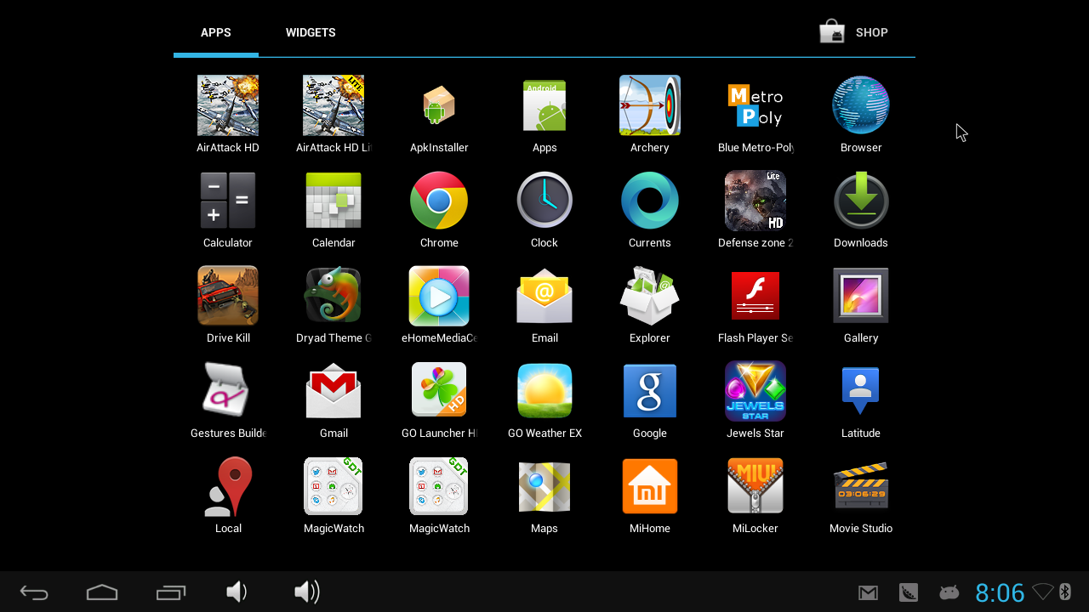1089x612 pixels.
Task: Launch the Archery game
Action: [x=650, y=105]
